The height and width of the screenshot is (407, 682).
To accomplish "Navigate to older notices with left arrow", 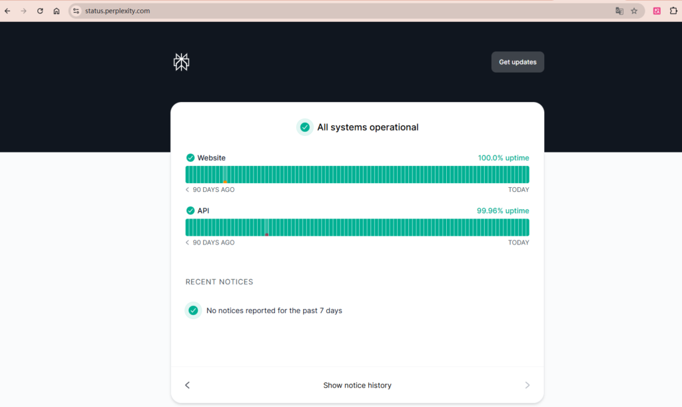I will click(187, 385).
